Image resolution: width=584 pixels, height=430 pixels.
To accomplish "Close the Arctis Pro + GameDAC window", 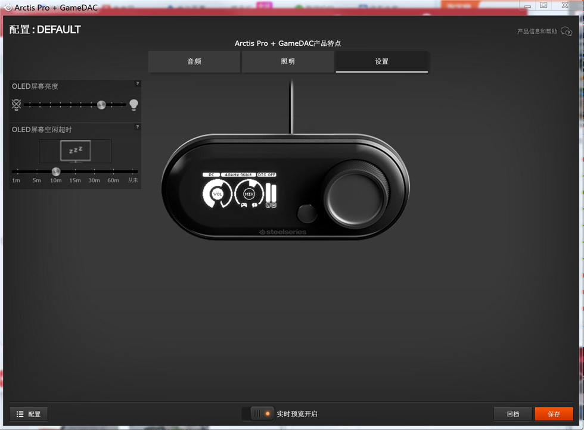I will pos(565,5).
